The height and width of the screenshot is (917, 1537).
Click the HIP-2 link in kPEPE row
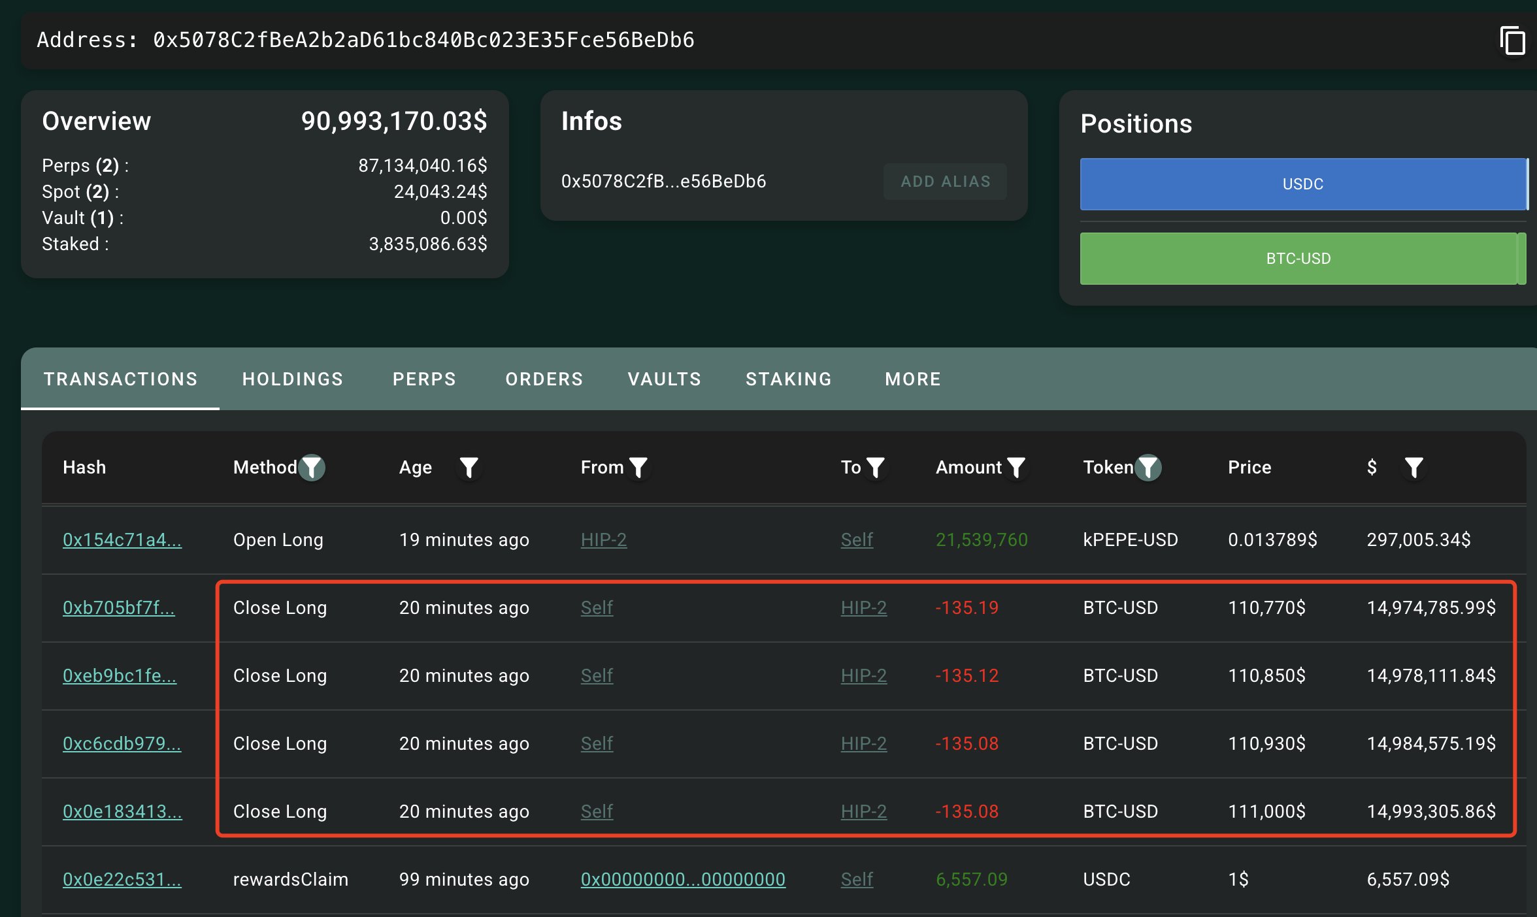point(603,540)
